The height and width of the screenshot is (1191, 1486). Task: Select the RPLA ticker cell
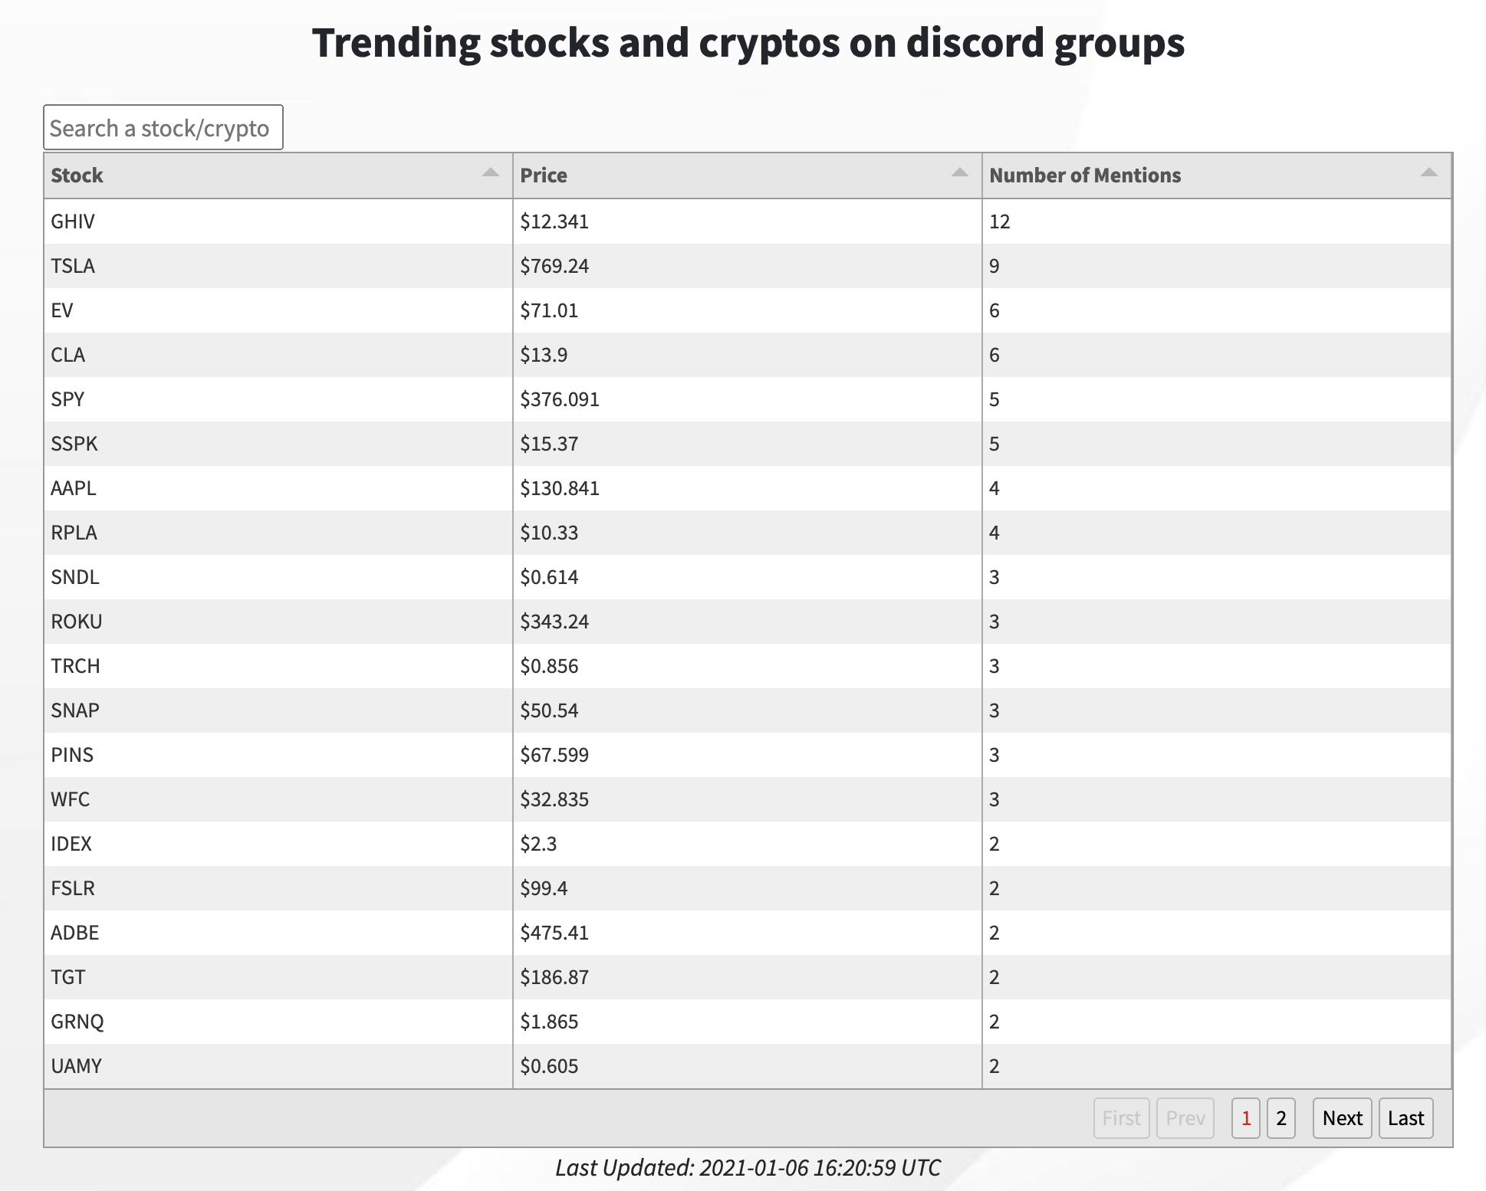(278, 533)
